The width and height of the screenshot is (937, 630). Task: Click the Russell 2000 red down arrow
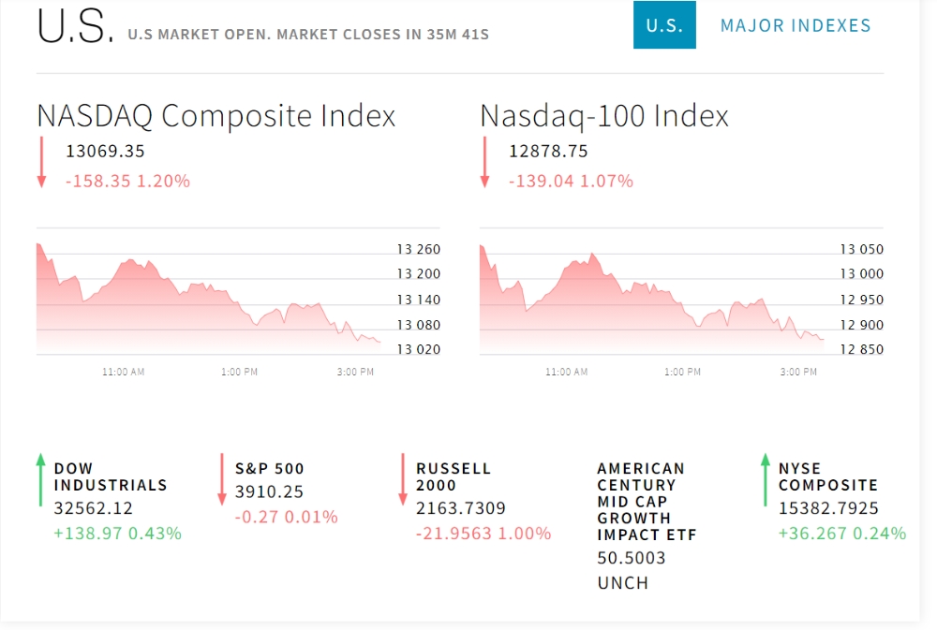pyautogui.click(x=403, y=479)
